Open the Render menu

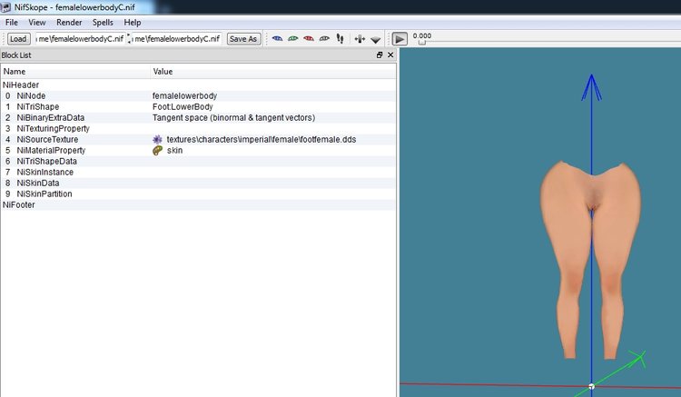click(x=69, y=22)
